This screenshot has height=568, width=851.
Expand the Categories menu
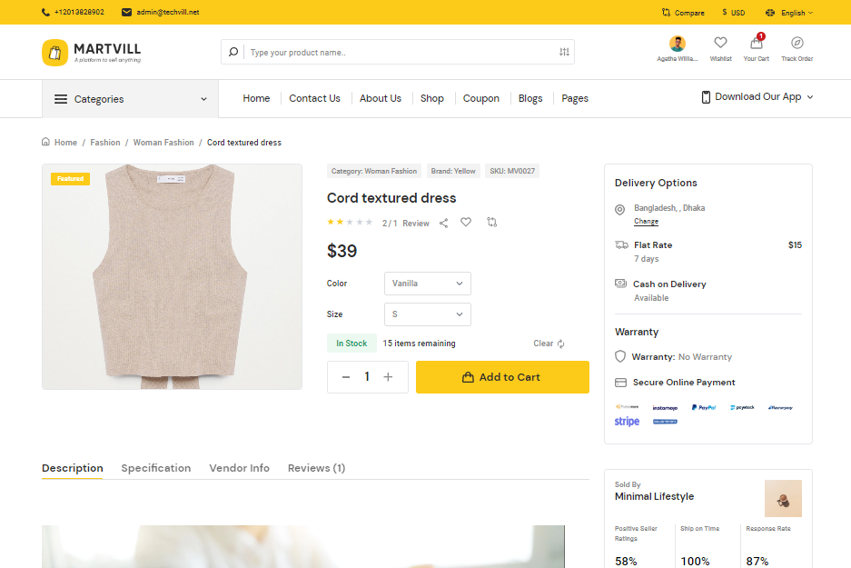pyautogui.click(x=130, y=99)
